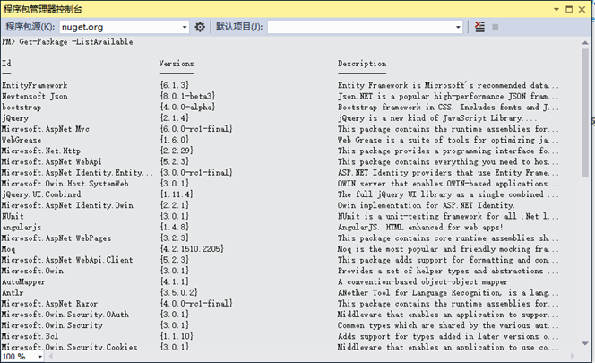Viewport: 595px width, 363px height.
Task: Close the package manager console panel
Action: tap(582, 9)
